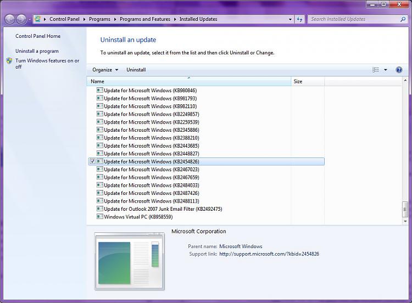This screenshot has width=412, height=303.
Task: Open the Uninstall a program link
Action: [37, 51]
